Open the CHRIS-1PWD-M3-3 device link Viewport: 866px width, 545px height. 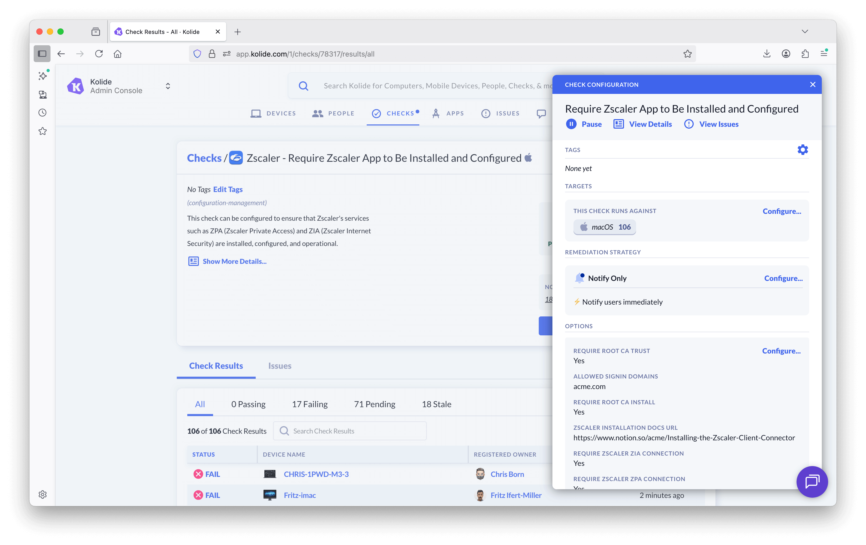(316, 474)
